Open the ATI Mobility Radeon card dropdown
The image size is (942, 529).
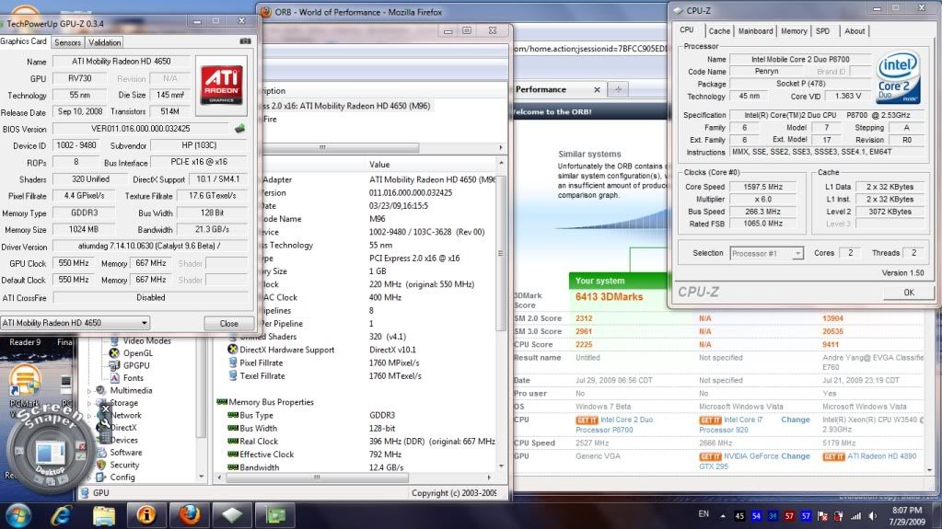(76, 323)
